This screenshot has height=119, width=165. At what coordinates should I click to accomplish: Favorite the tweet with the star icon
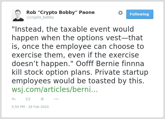click(x=42, y=99)
